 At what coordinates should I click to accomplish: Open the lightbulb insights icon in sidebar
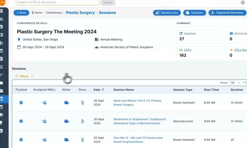coord(1,123)
